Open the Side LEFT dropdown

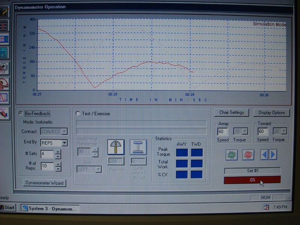coord(98,169)
